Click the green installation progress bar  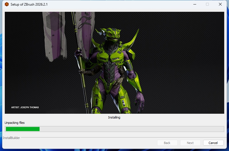(114, 129)
